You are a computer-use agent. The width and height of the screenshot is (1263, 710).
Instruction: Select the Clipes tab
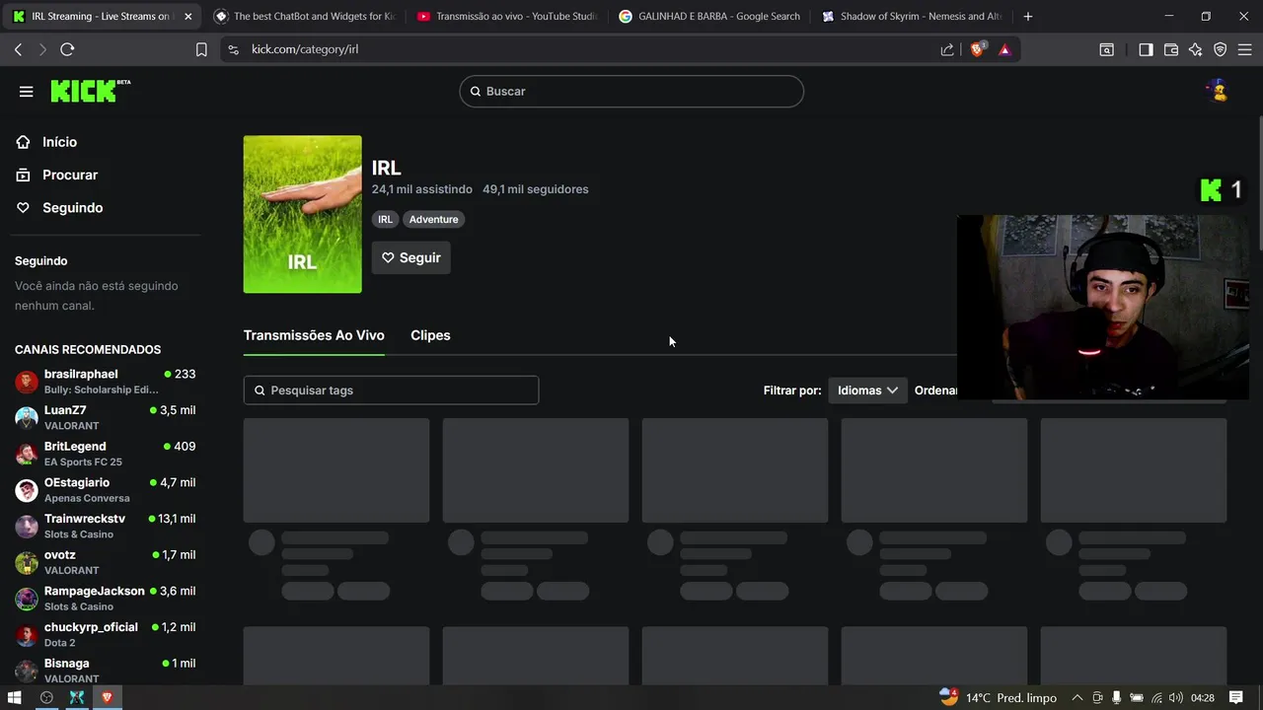430,335
